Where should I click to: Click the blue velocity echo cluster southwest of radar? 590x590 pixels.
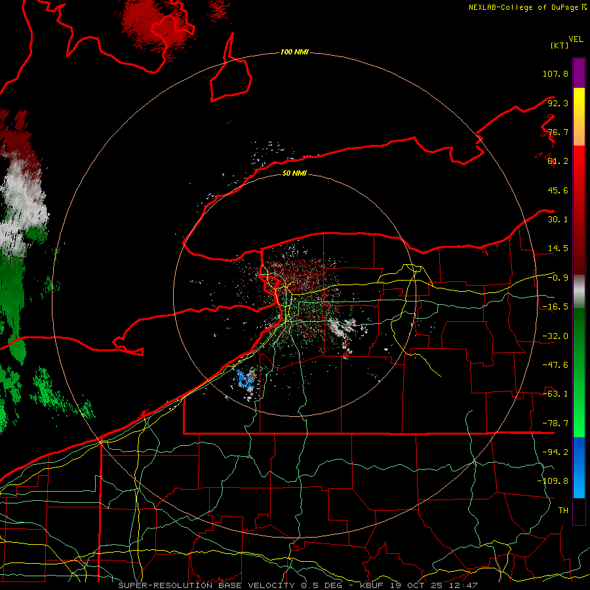point(245,380)
